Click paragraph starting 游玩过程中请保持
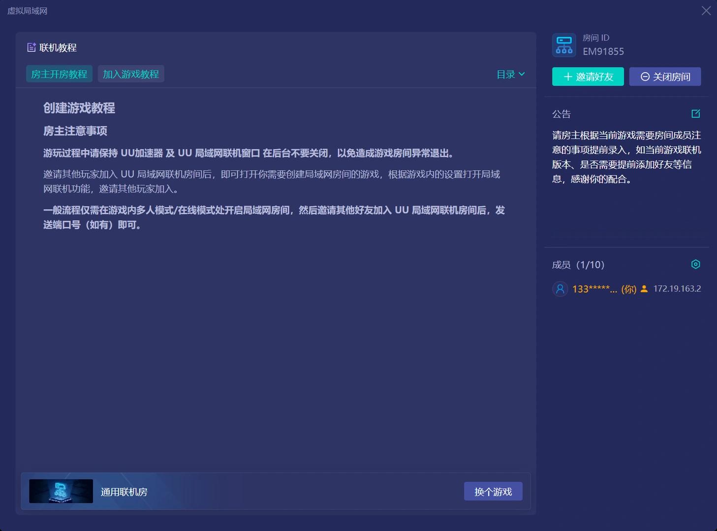 click(x=249, y=153)
